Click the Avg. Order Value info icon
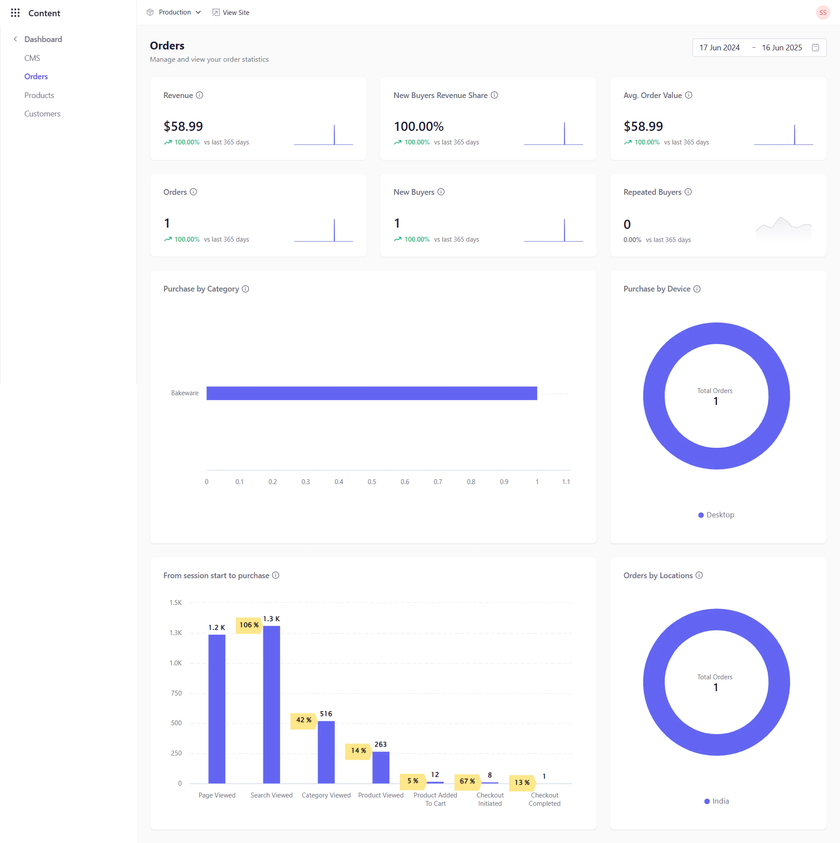This screenshot has height=843, width=840. point(689,95)
